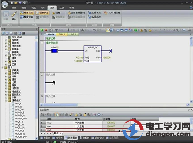Click the WAND_W instruction box in network 1
Viewport: 193px width, 143px height.
[92, 54]
